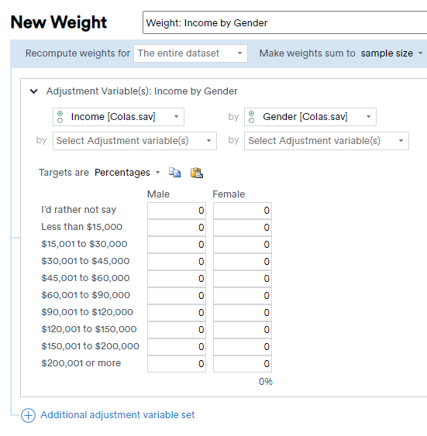Select the Male '$45,001 to $60,000' target cell
427x436 pixels.
177,279
